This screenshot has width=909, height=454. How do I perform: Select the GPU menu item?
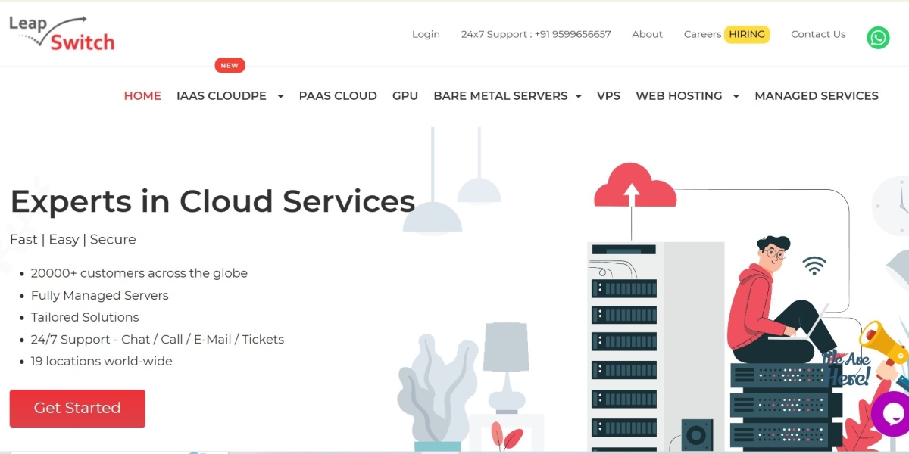pos(405,96)
